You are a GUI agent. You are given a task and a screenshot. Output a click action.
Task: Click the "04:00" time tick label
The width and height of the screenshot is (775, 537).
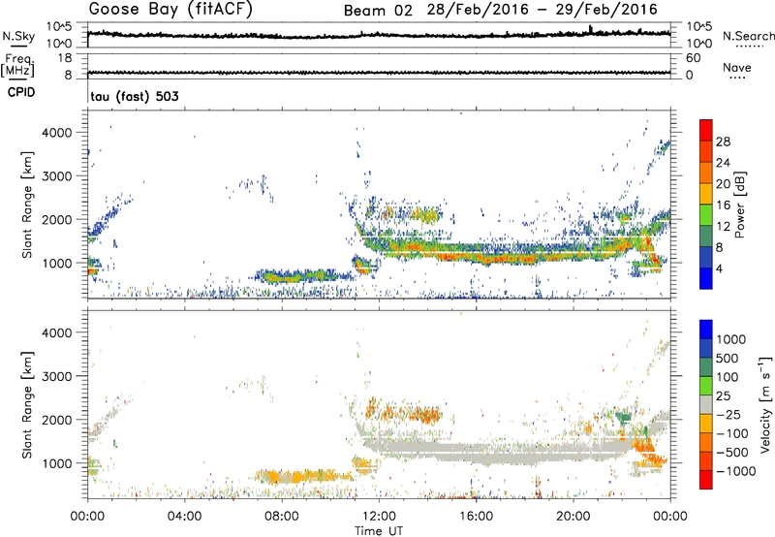tap(184, 517)
